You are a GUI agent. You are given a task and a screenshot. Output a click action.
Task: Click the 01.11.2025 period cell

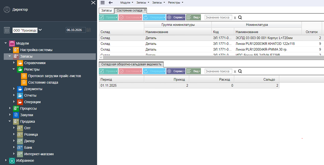121,85
